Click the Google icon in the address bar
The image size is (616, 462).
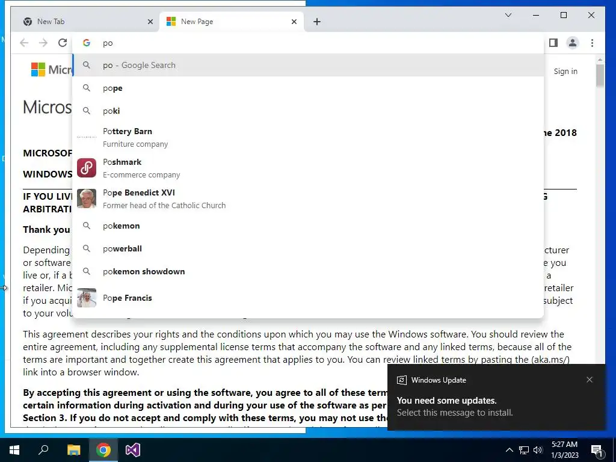point(87,43)
